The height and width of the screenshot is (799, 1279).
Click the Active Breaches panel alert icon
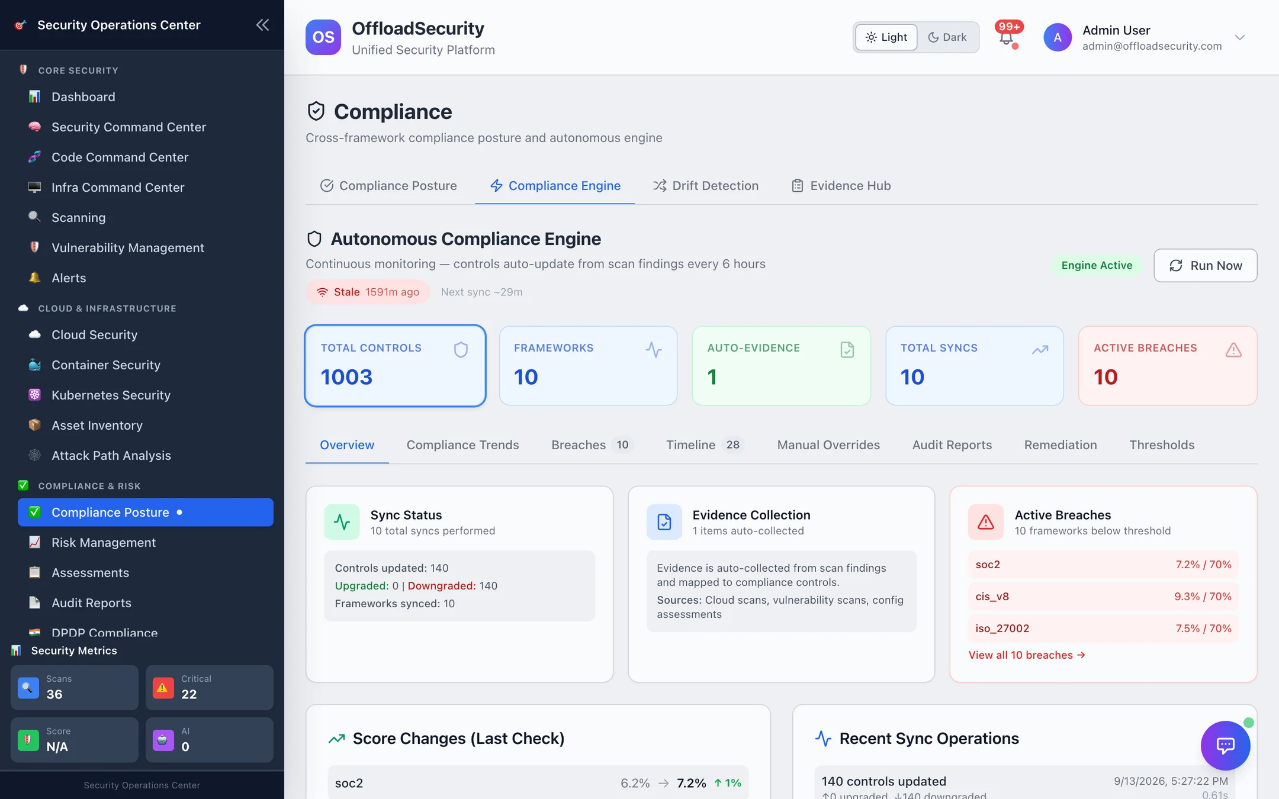pyautogui.click(x=986, y=522)
